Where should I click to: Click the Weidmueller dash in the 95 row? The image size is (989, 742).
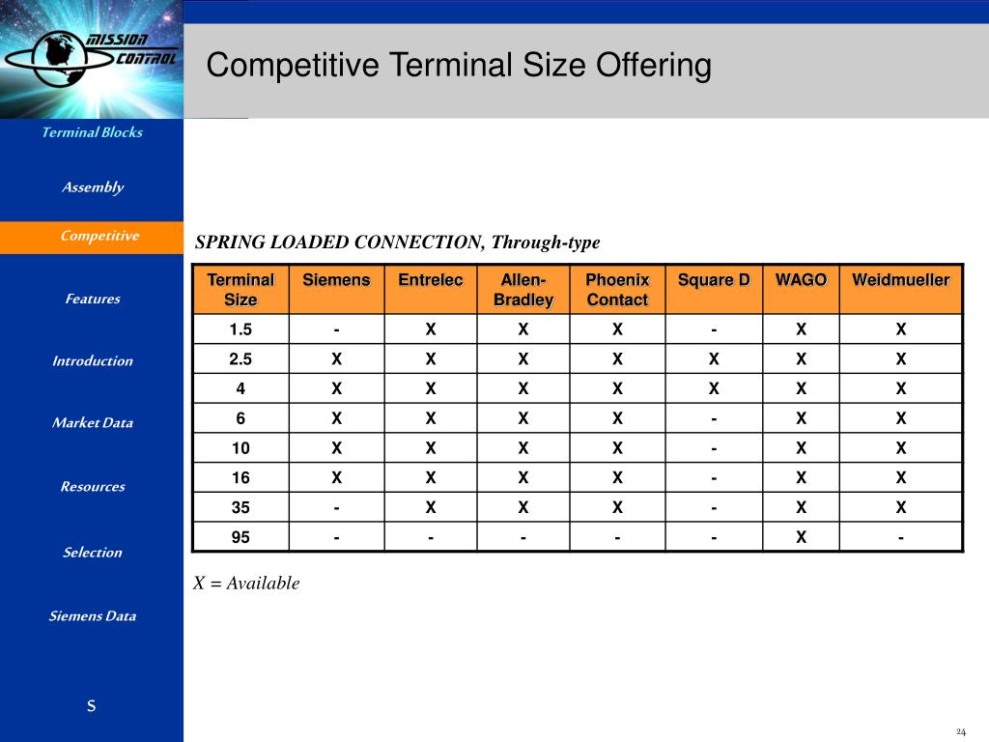(x=901, y=537)
